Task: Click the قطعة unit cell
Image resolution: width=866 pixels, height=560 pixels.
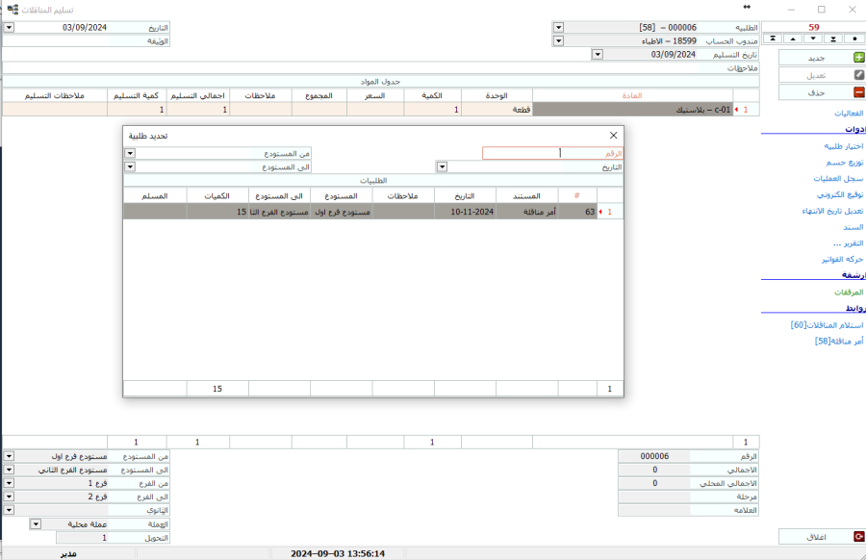Action: (x=497, y=110)
